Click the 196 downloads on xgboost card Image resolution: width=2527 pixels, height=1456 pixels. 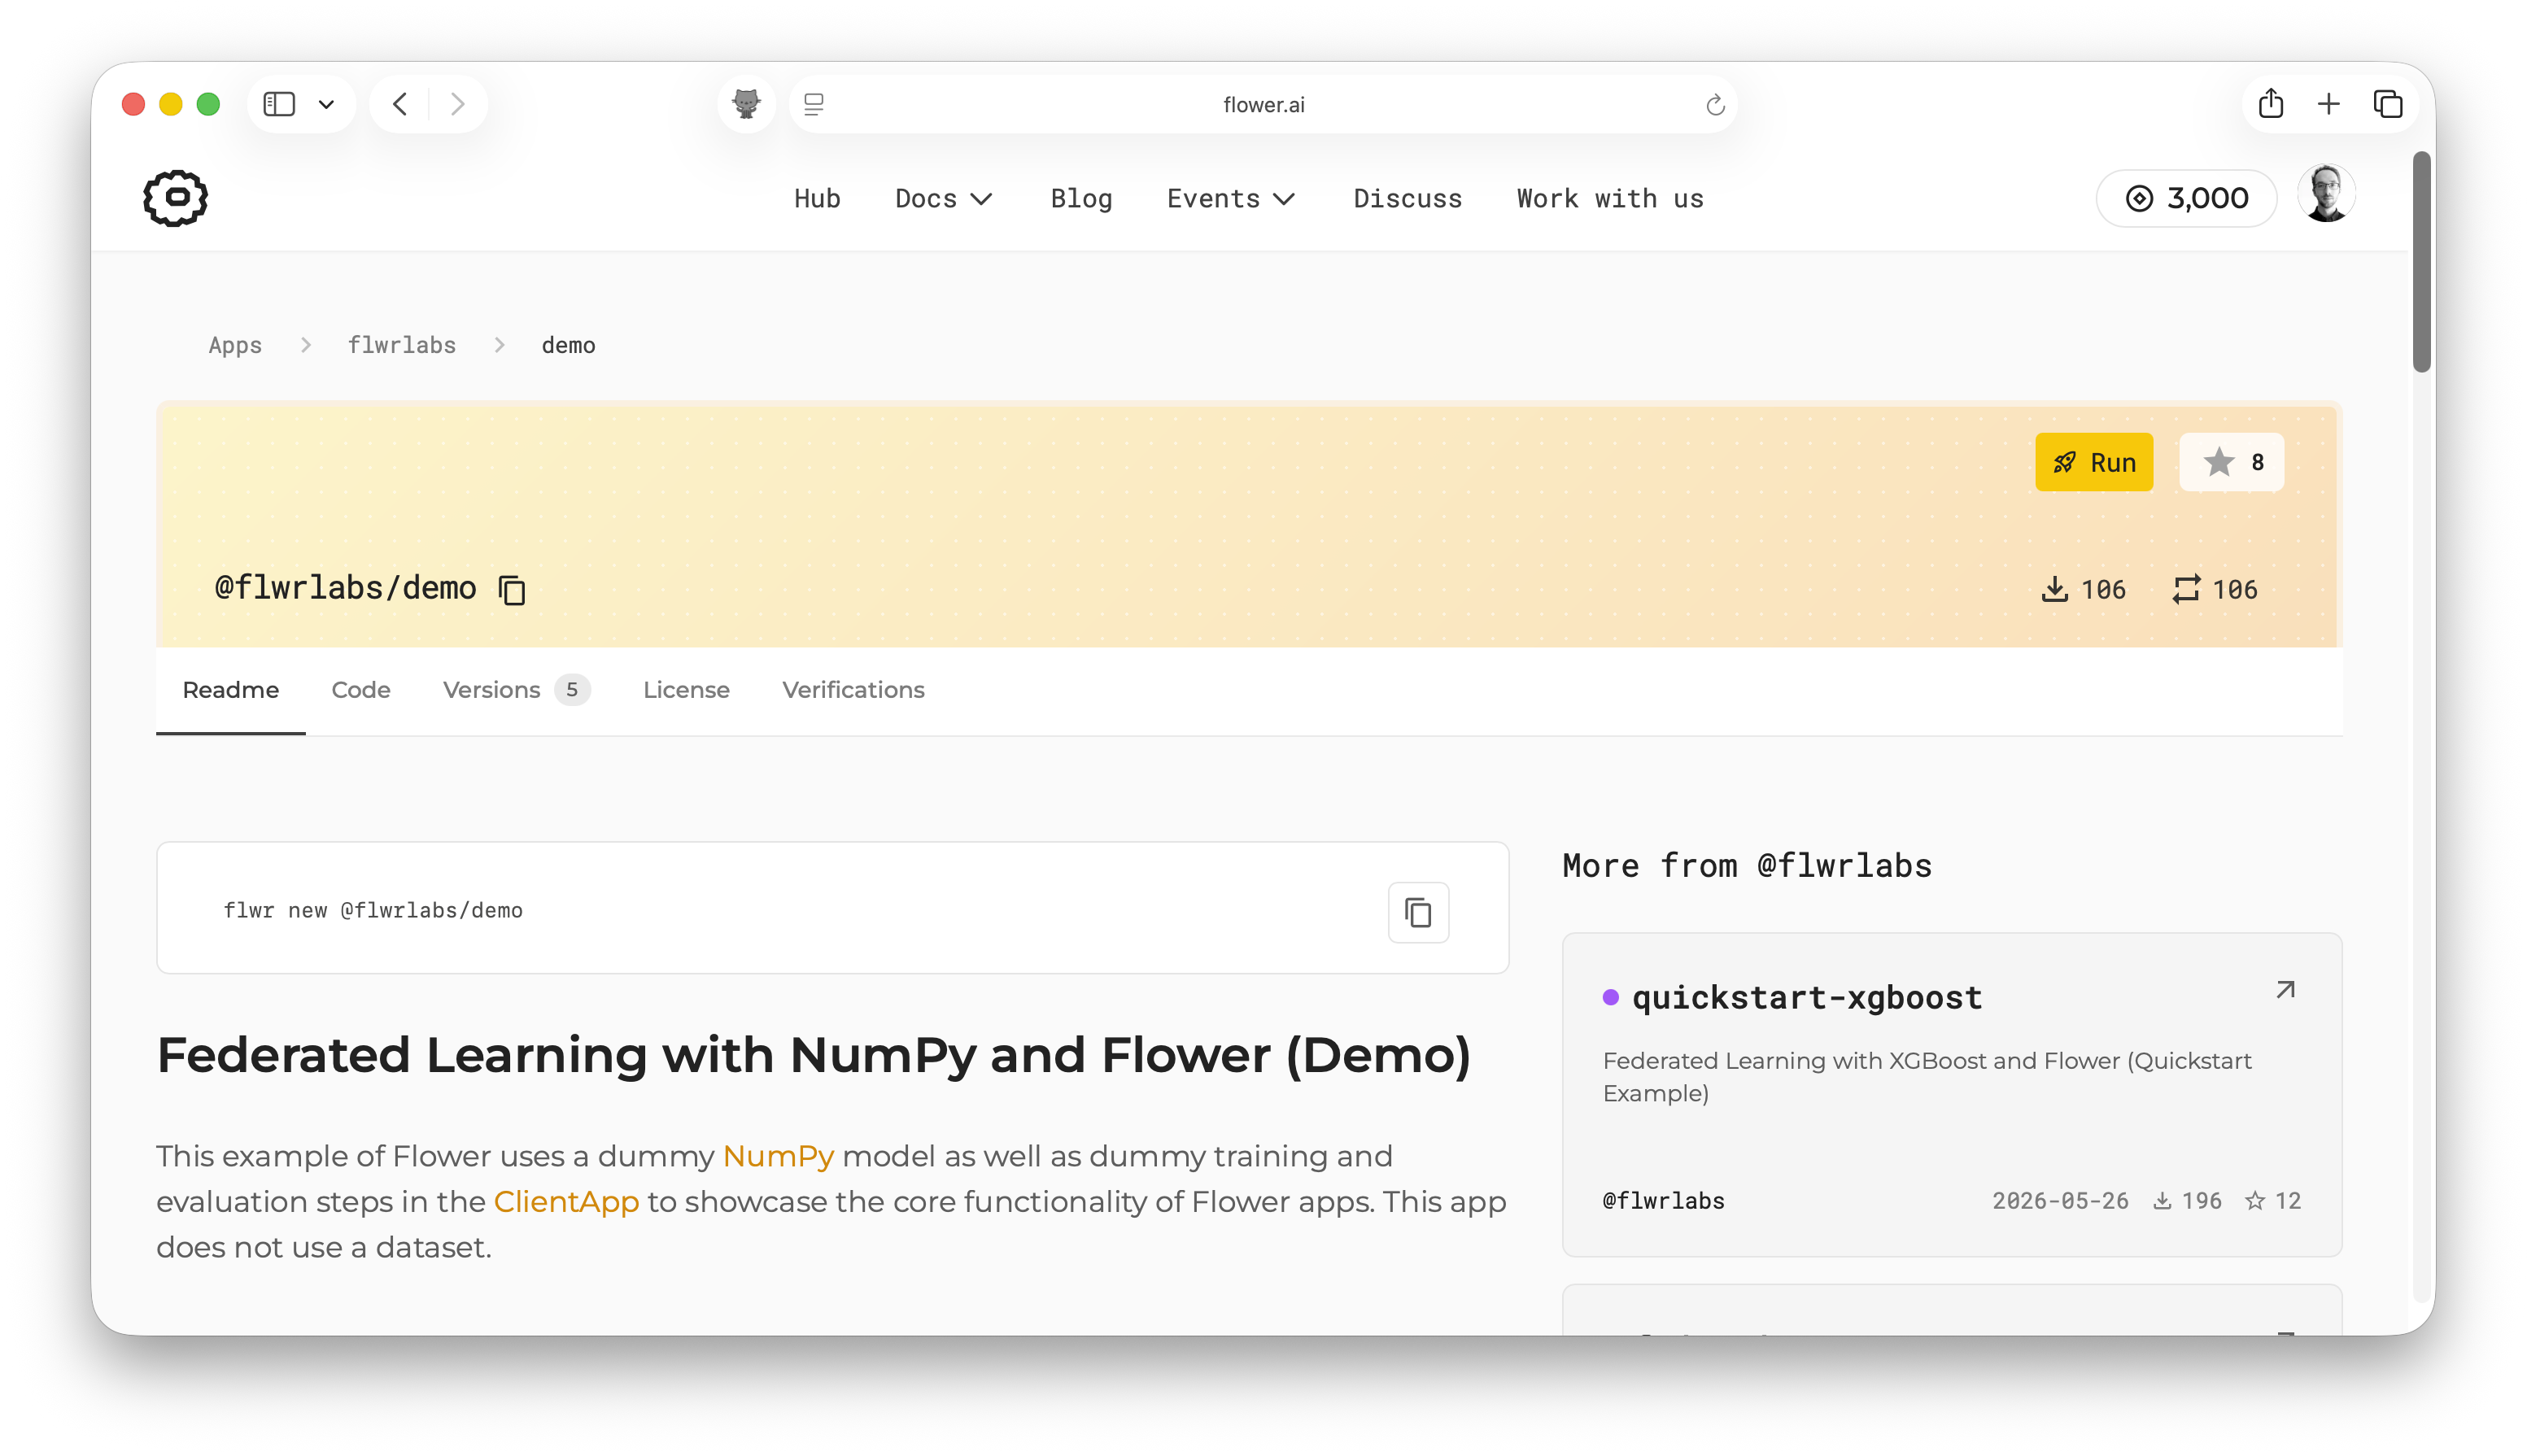(2187, 1201)
